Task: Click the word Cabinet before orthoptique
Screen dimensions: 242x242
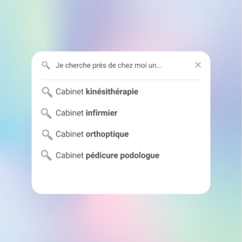Action: (70, 134)
